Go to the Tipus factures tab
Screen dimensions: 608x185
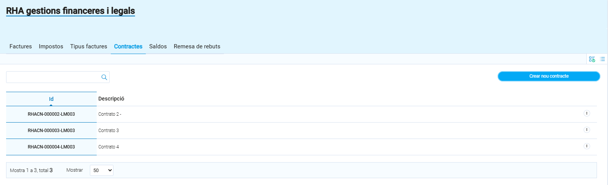(x=89, y=46)
